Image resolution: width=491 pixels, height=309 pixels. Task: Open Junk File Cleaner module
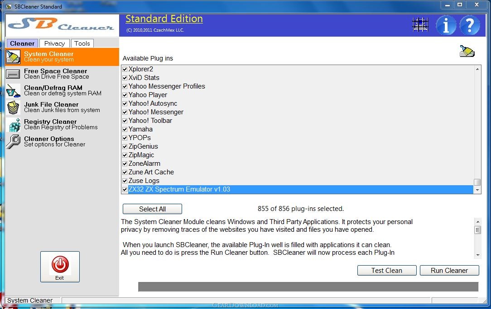tap(62, 108)
